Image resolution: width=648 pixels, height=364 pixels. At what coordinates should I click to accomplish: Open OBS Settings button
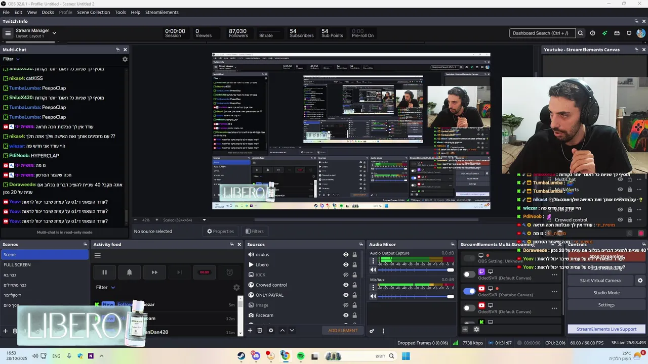606,305
